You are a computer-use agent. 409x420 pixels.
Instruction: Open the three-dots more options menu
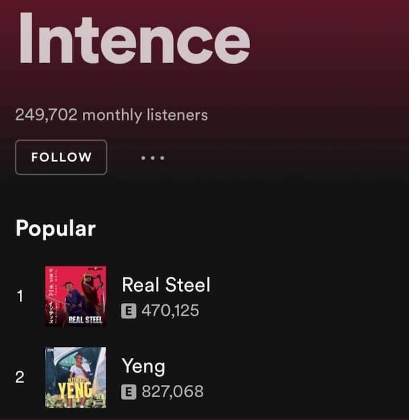pyautogui.click(x=152, y=158)
